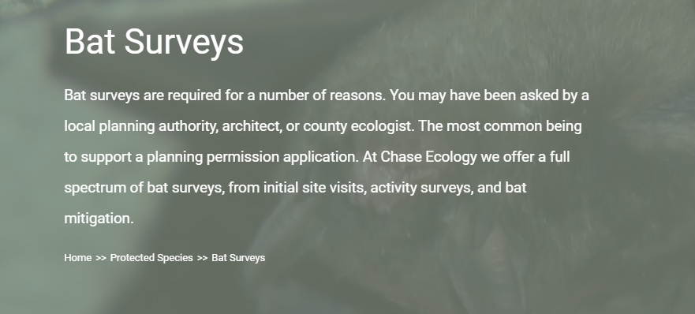Open the Home breadcrumb link
The width and height of the screenshot is (695, 314).
tap(77, 258)
